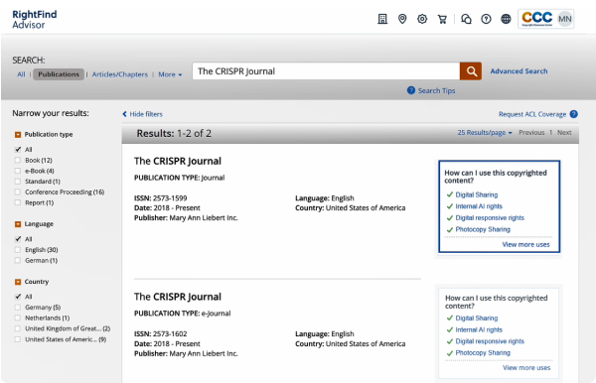Click the Search Tips question icon
The width and height of the screenshot is (596, 383).
(411, 90)
